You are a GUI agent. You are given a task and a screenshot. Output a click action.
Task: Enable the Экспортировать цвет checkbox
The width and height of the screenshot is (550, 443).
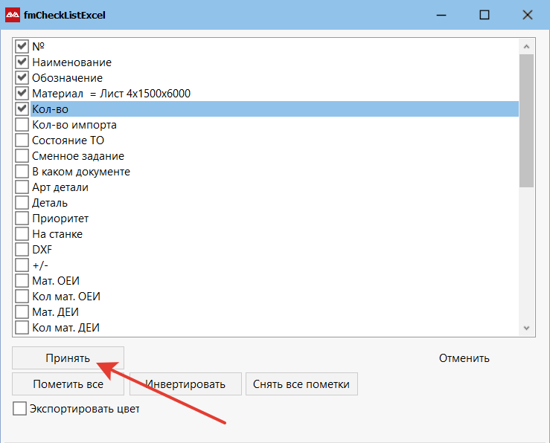pyautogui.click(x=20, y=409)
